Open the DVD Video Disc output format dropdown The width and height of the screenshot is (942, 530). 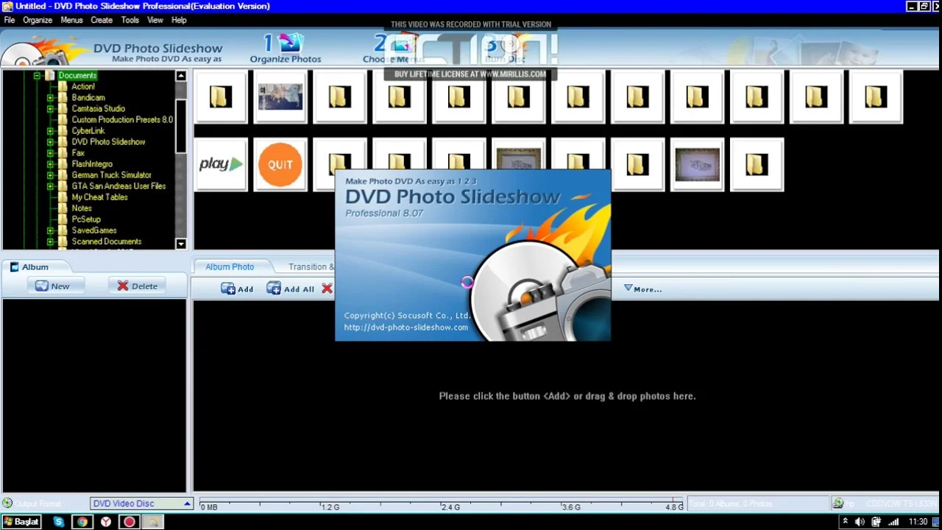click(x=186, y=504)
